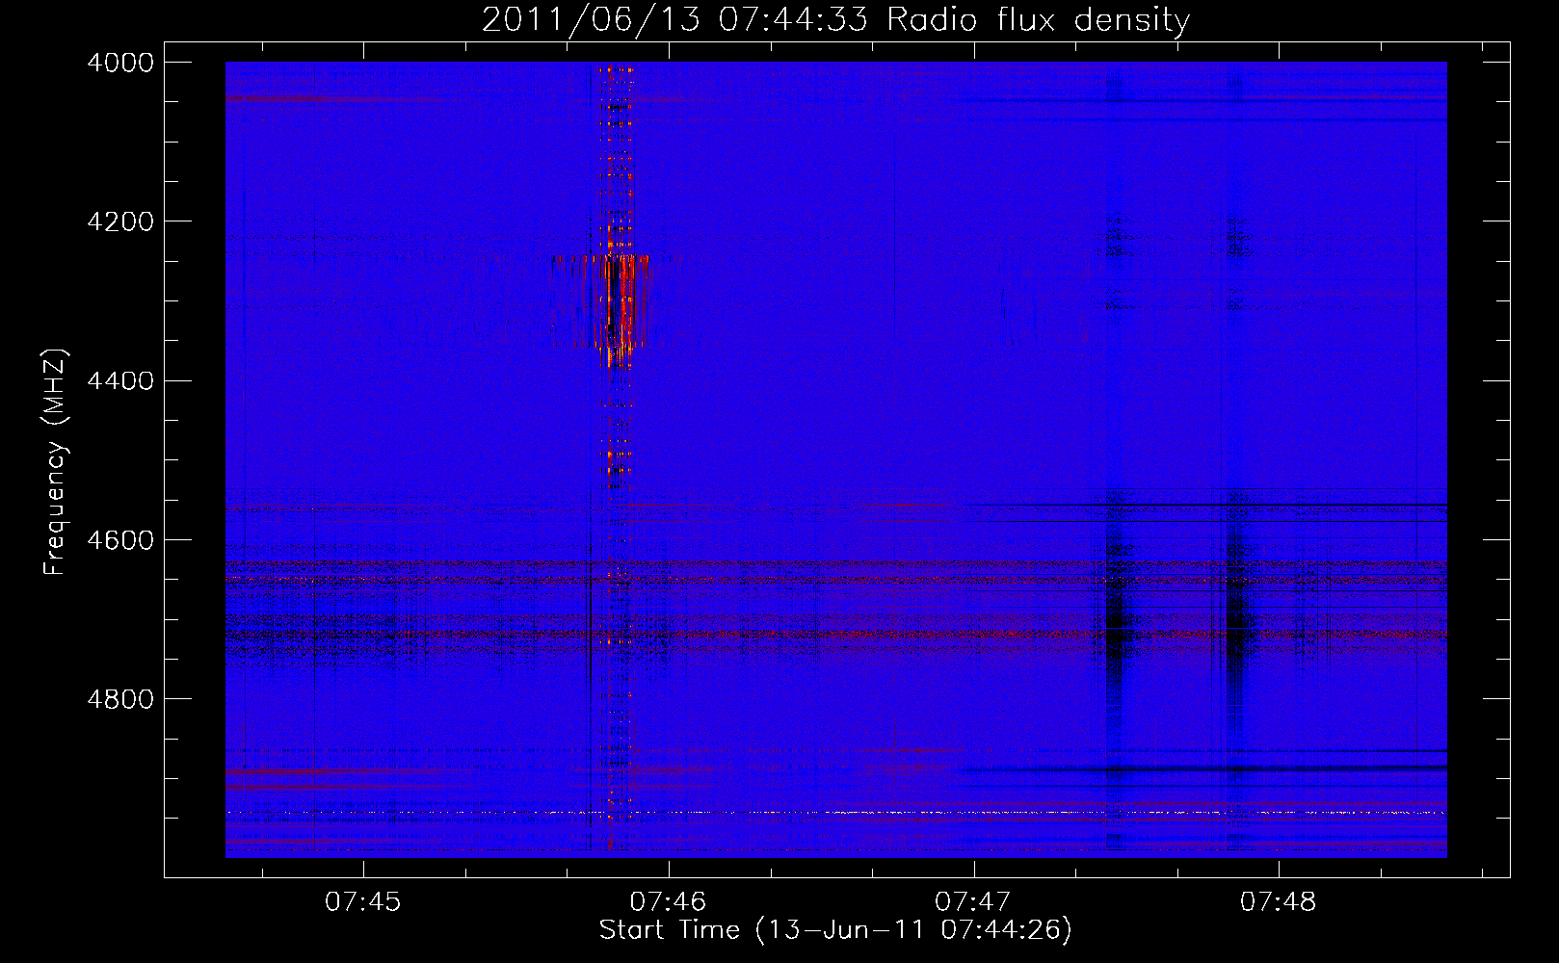Click the 4800 frequency tick label
The image size is (1559, 963).
(x=120, y=699)
